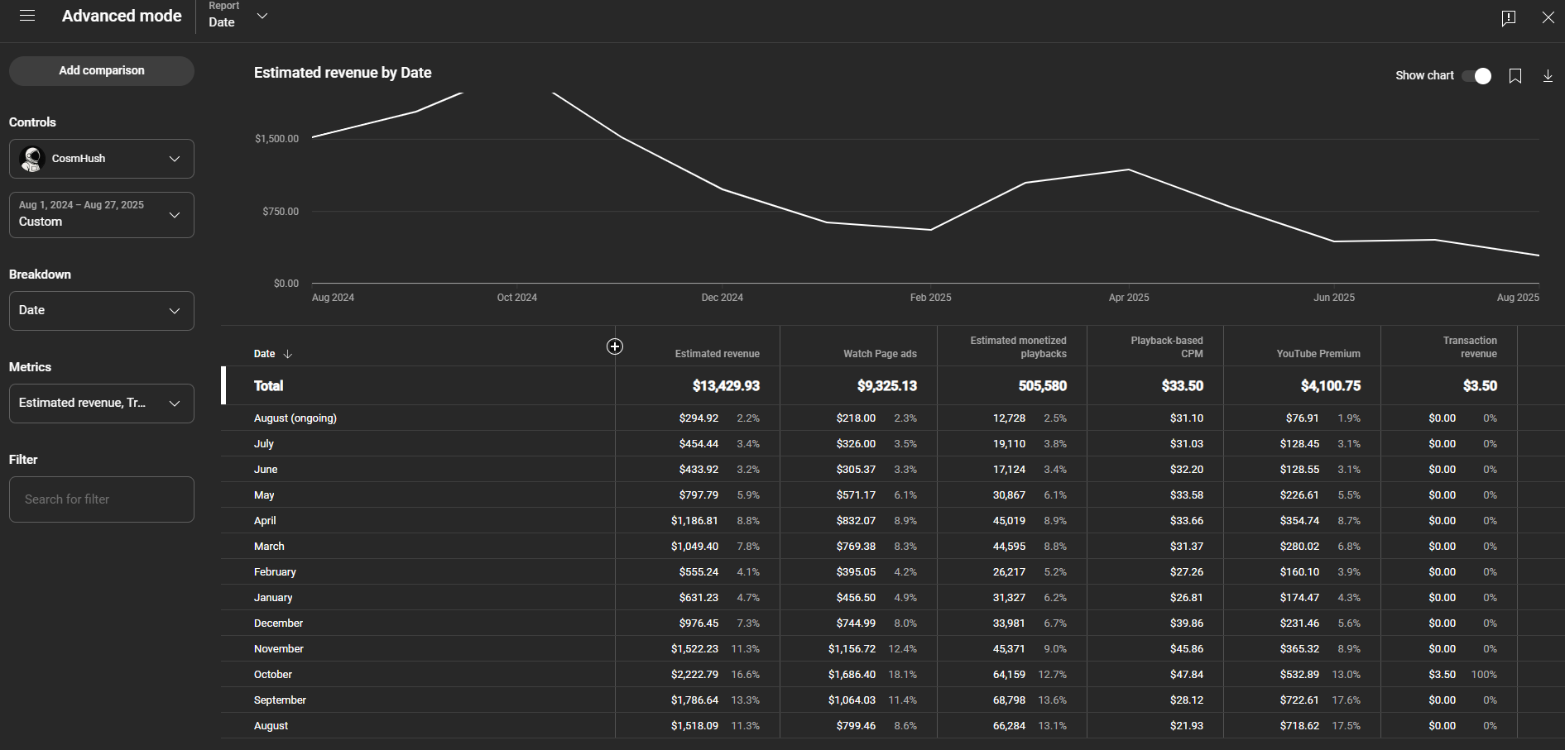Click the Advanced mode title
The height and width of the screenshot is (750, 1565).
(122, 16)
